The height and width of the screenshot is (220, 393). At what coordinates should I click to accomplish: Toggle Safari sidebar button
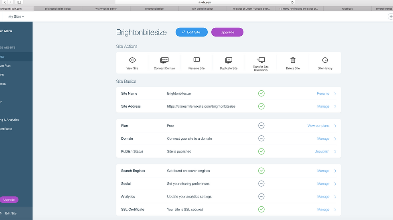19,2
